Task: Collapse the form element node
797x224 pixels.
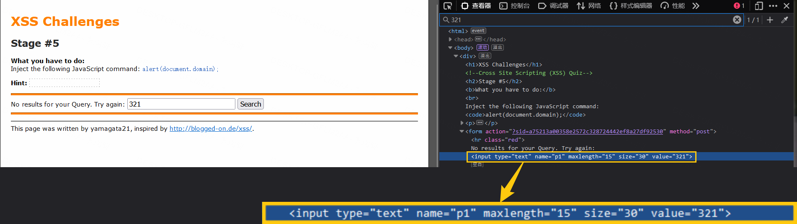Action: 462,131
